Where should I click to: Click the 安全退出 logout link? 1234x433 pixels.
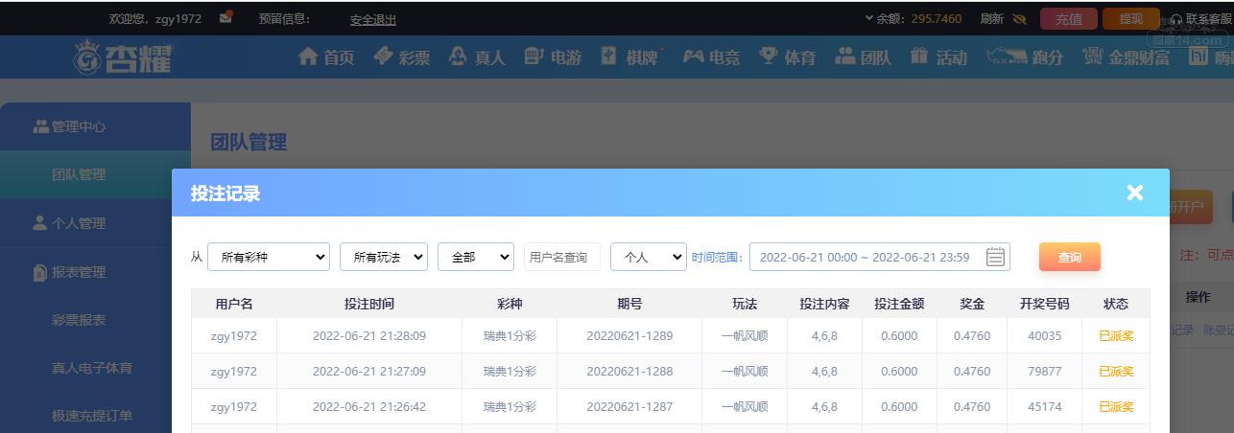pos(373,19)
